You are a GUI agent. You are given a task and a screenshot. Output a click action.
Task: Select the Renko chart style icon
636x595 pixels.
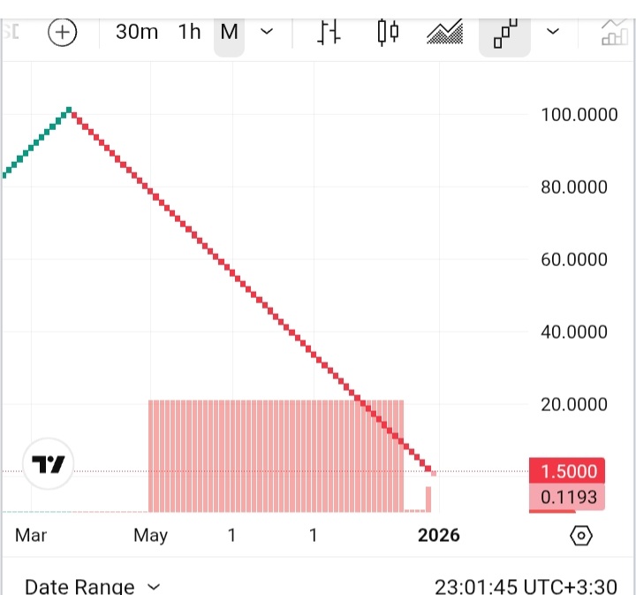pyautogui.click(x=504, y=34)
